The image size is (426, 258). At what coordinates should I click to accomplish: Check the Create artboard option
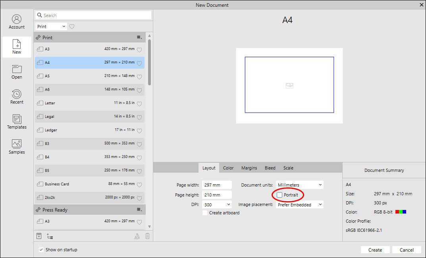206,213
